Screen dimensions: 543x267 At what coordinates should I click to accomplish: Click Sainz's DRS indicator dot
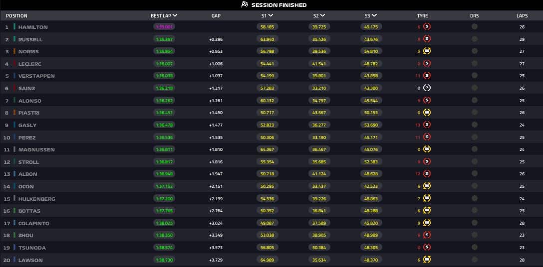[x=475, y=88]
